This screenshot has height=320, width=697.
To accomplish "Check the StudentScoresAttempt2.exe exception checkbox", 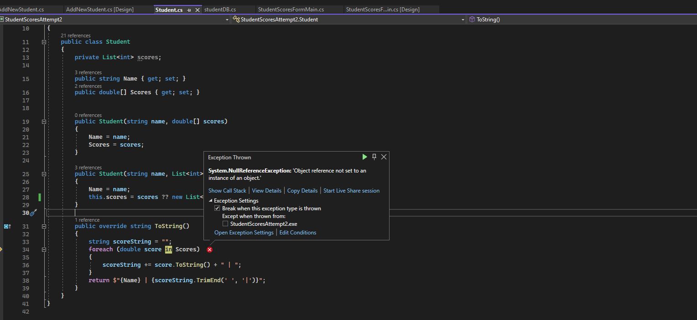I will pos(225,224).
